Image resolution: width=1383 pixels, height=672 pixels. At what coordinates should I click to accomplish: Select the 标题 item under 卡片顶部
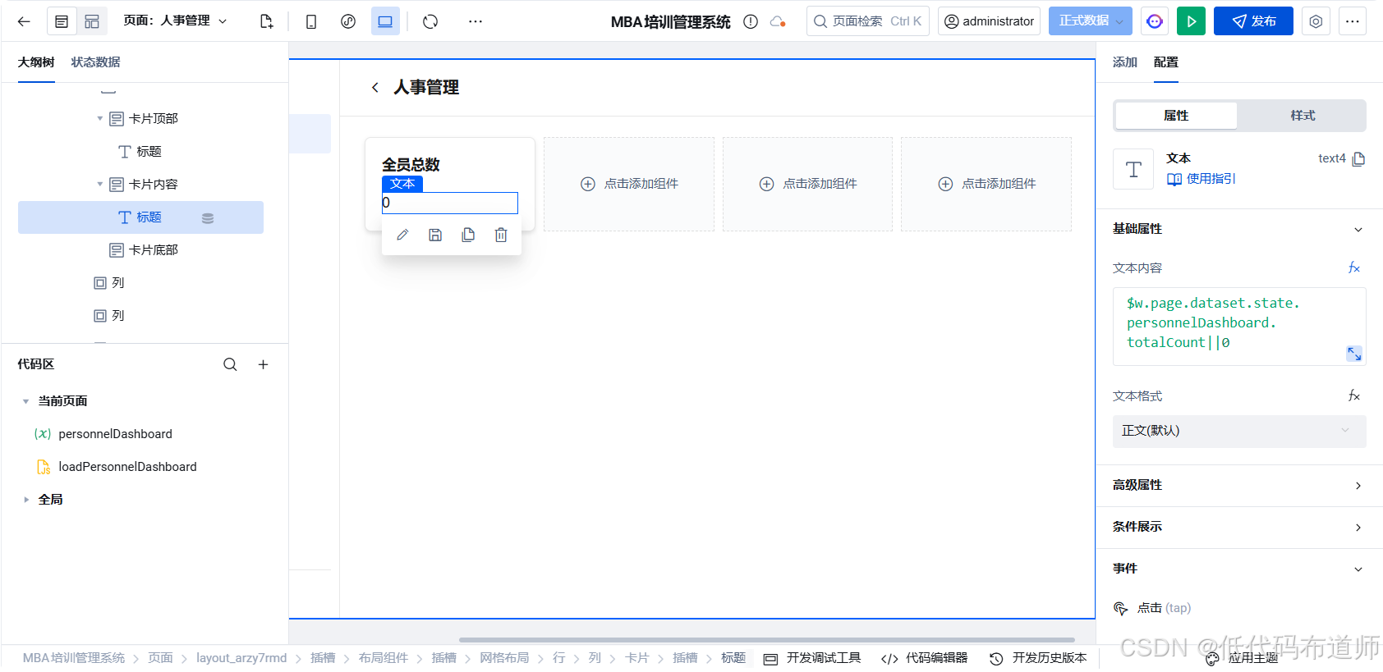[140, 152]
